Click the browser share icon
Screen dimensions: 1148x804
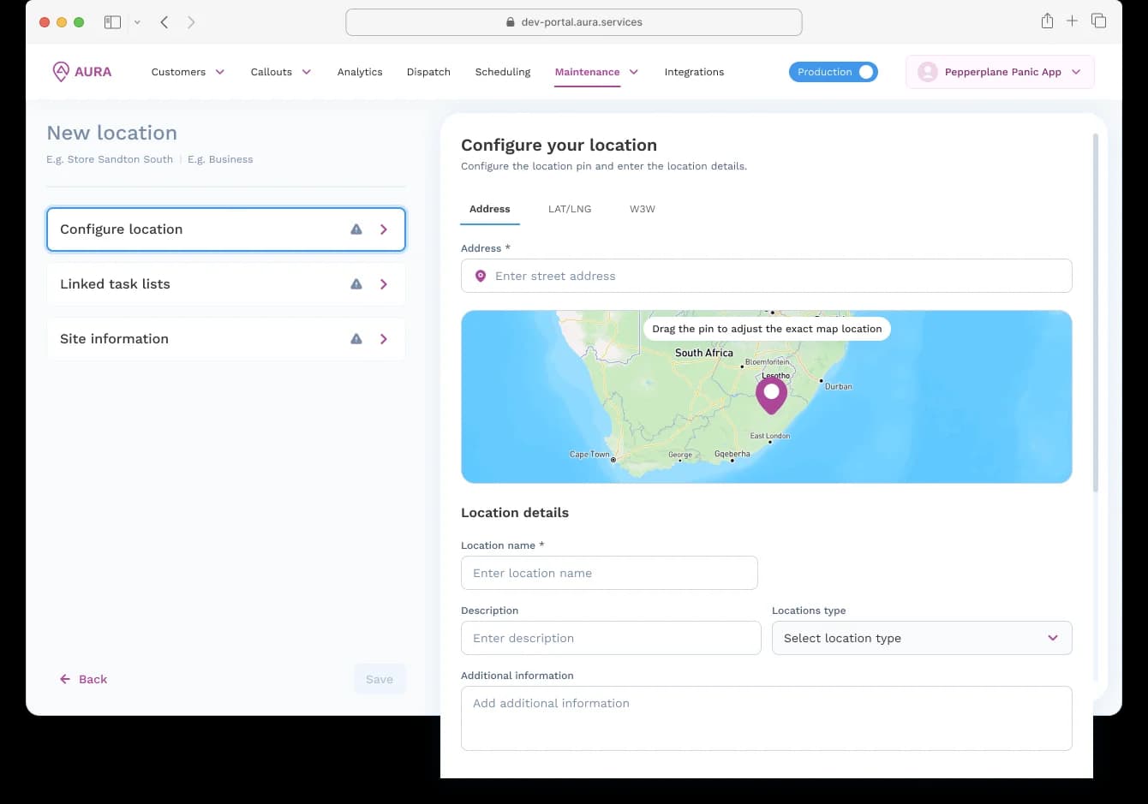[1047, 21]
